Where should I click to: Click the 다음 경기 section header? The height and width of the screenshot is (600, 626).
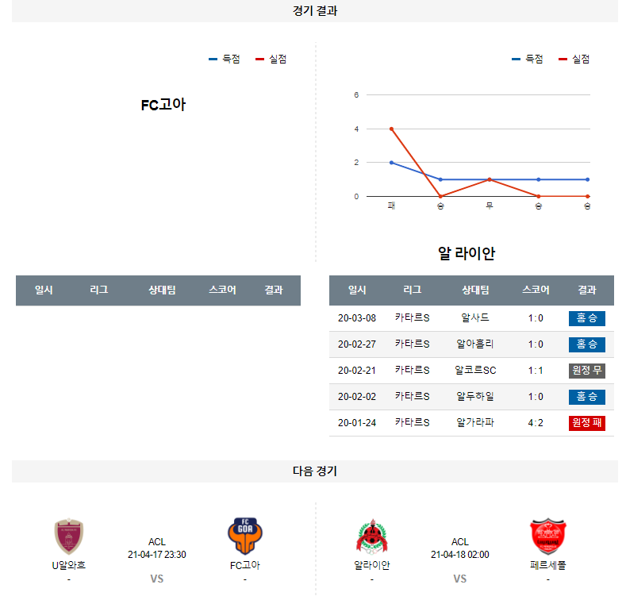[x=314, y=471]
